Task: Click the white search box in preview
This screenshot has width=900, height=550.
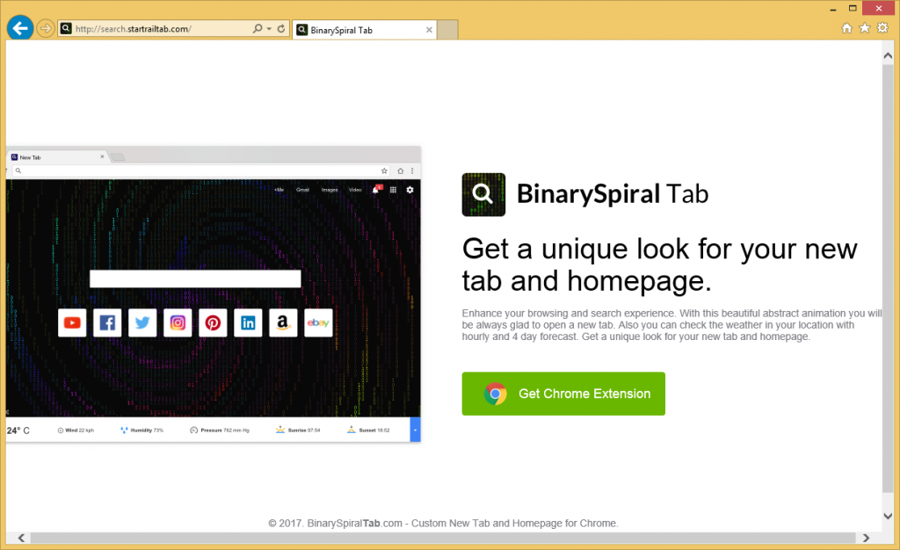Action: tap(195, 279)
